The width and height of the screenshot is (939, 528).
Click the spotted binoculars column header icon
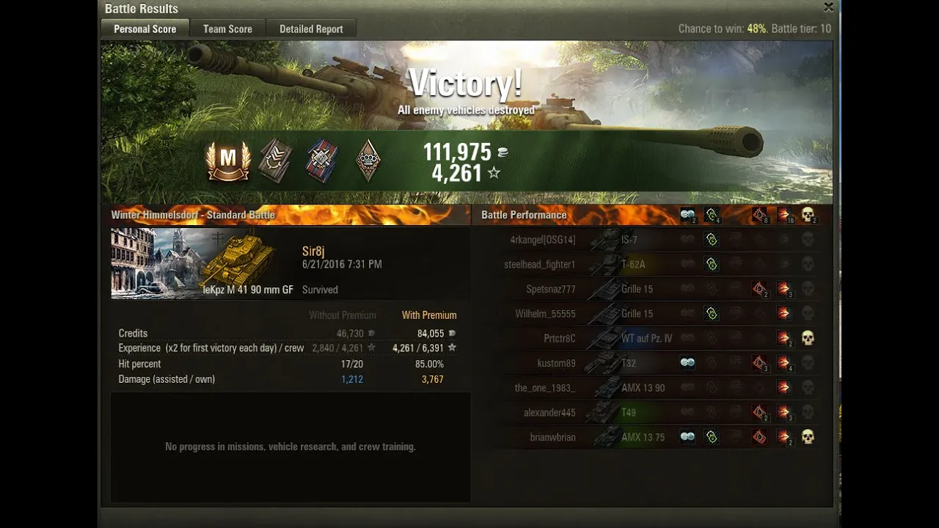pyautogui.click(x=687, y=215)
